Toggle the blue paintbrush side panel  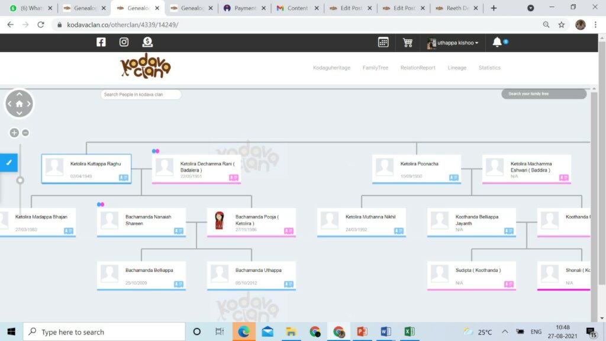[x=9, y=162]
